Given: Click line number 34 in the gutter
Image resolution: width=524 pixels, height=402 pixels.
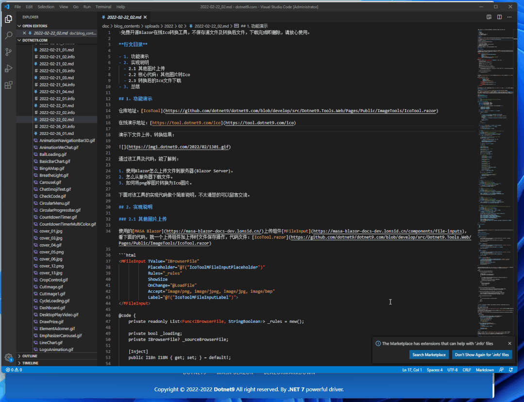Looking at the screenshot, I should click(108, 231).
